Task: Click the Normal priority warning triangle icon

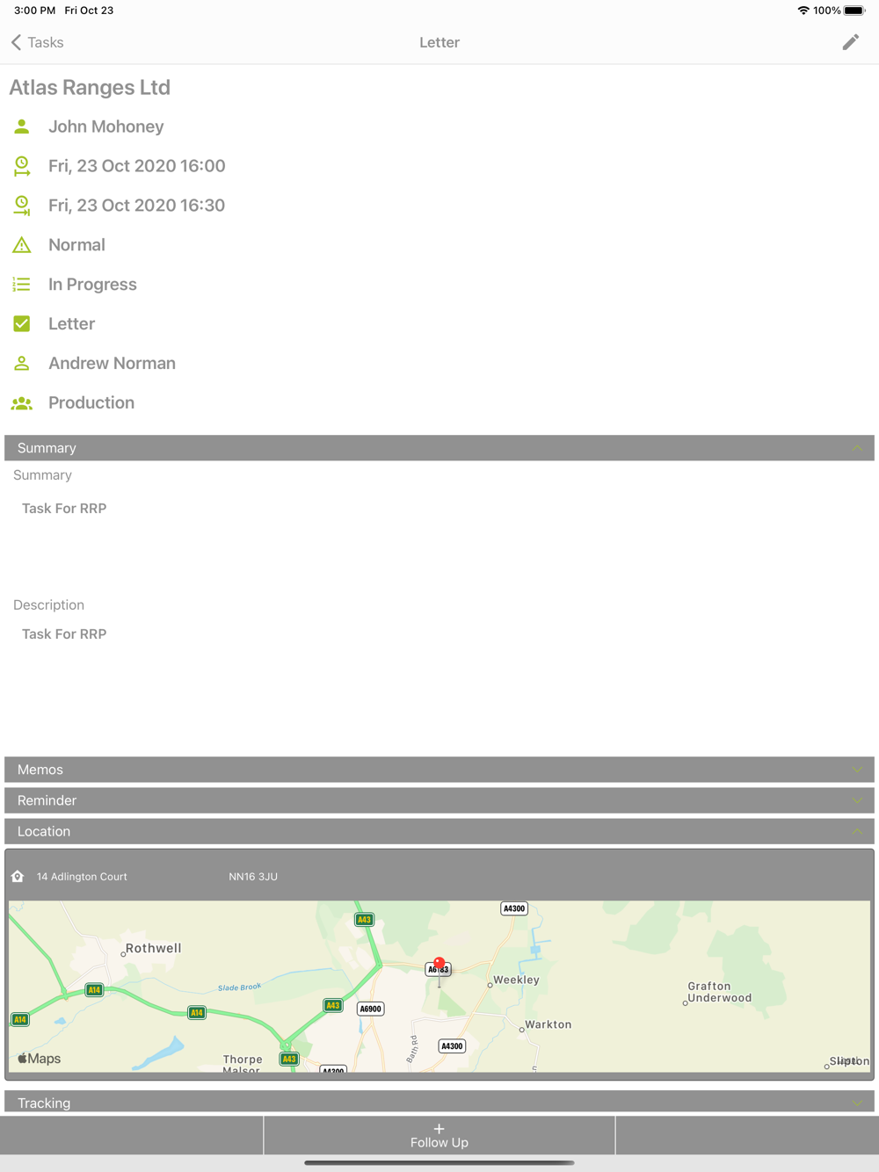Action: [22, 245]
